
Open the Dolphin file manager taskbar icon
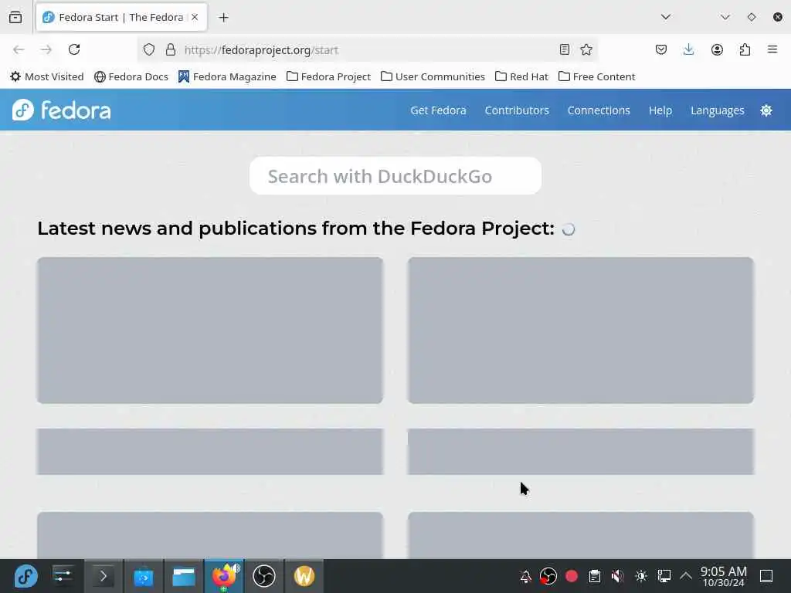184,576
